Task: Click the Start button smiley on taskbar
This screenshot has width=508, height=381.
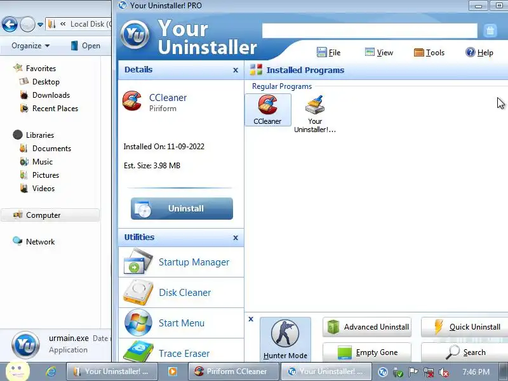Action: [18, 371]
